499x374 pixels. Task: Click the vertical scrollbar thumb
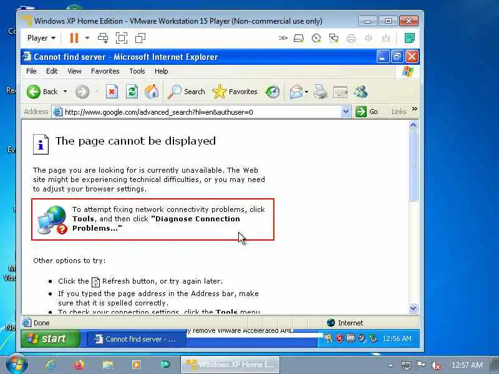point(413,165)
